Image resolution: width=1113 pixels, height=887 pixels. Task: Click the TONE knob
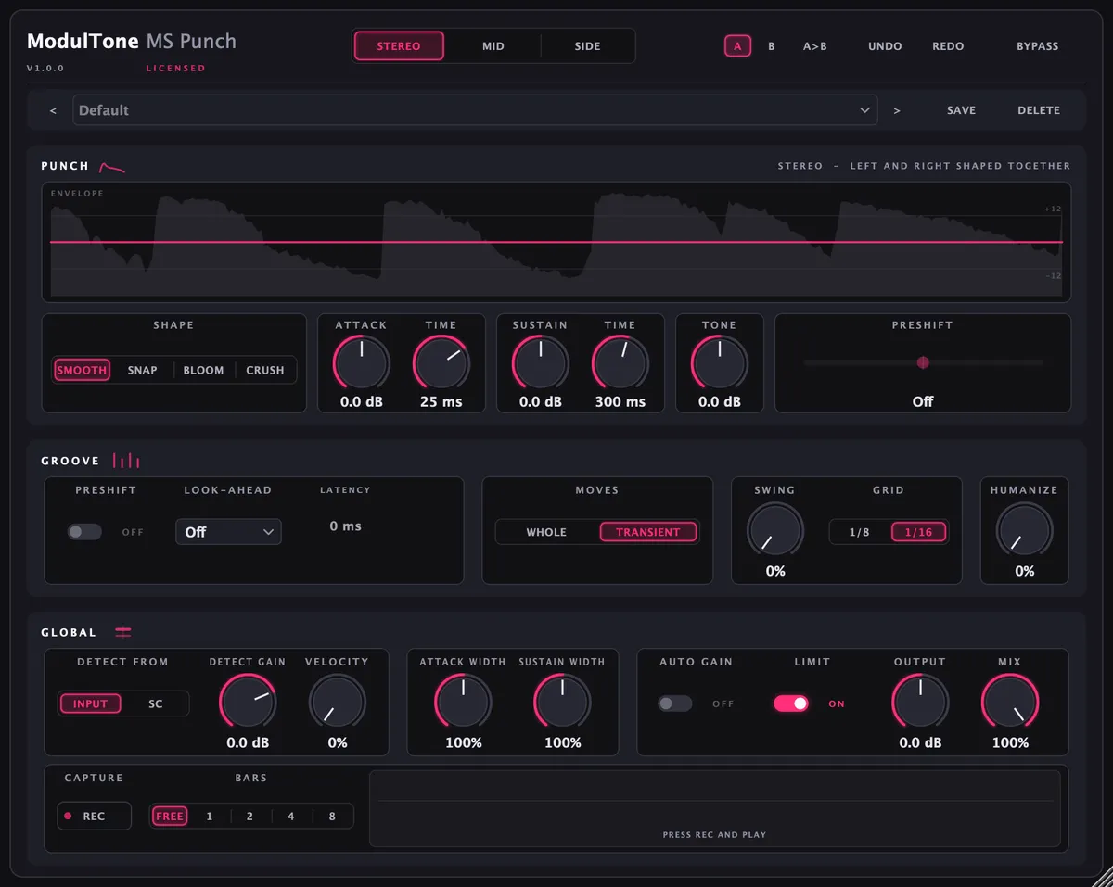(x=720, y=362)
